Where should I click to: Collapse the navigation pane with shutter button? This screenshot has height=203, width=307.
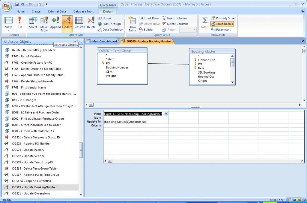pyautogui.click(x=80, y=42)
